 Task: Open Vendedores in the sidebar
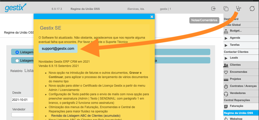(238, 93)
